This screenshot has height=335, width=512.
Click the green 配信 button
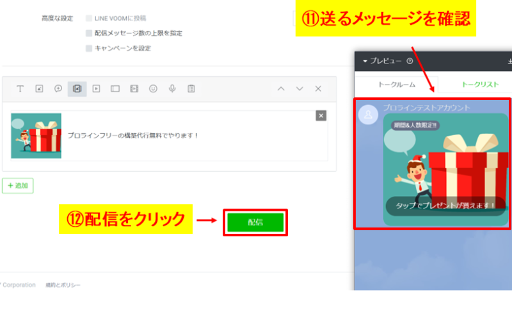point(255,222)
